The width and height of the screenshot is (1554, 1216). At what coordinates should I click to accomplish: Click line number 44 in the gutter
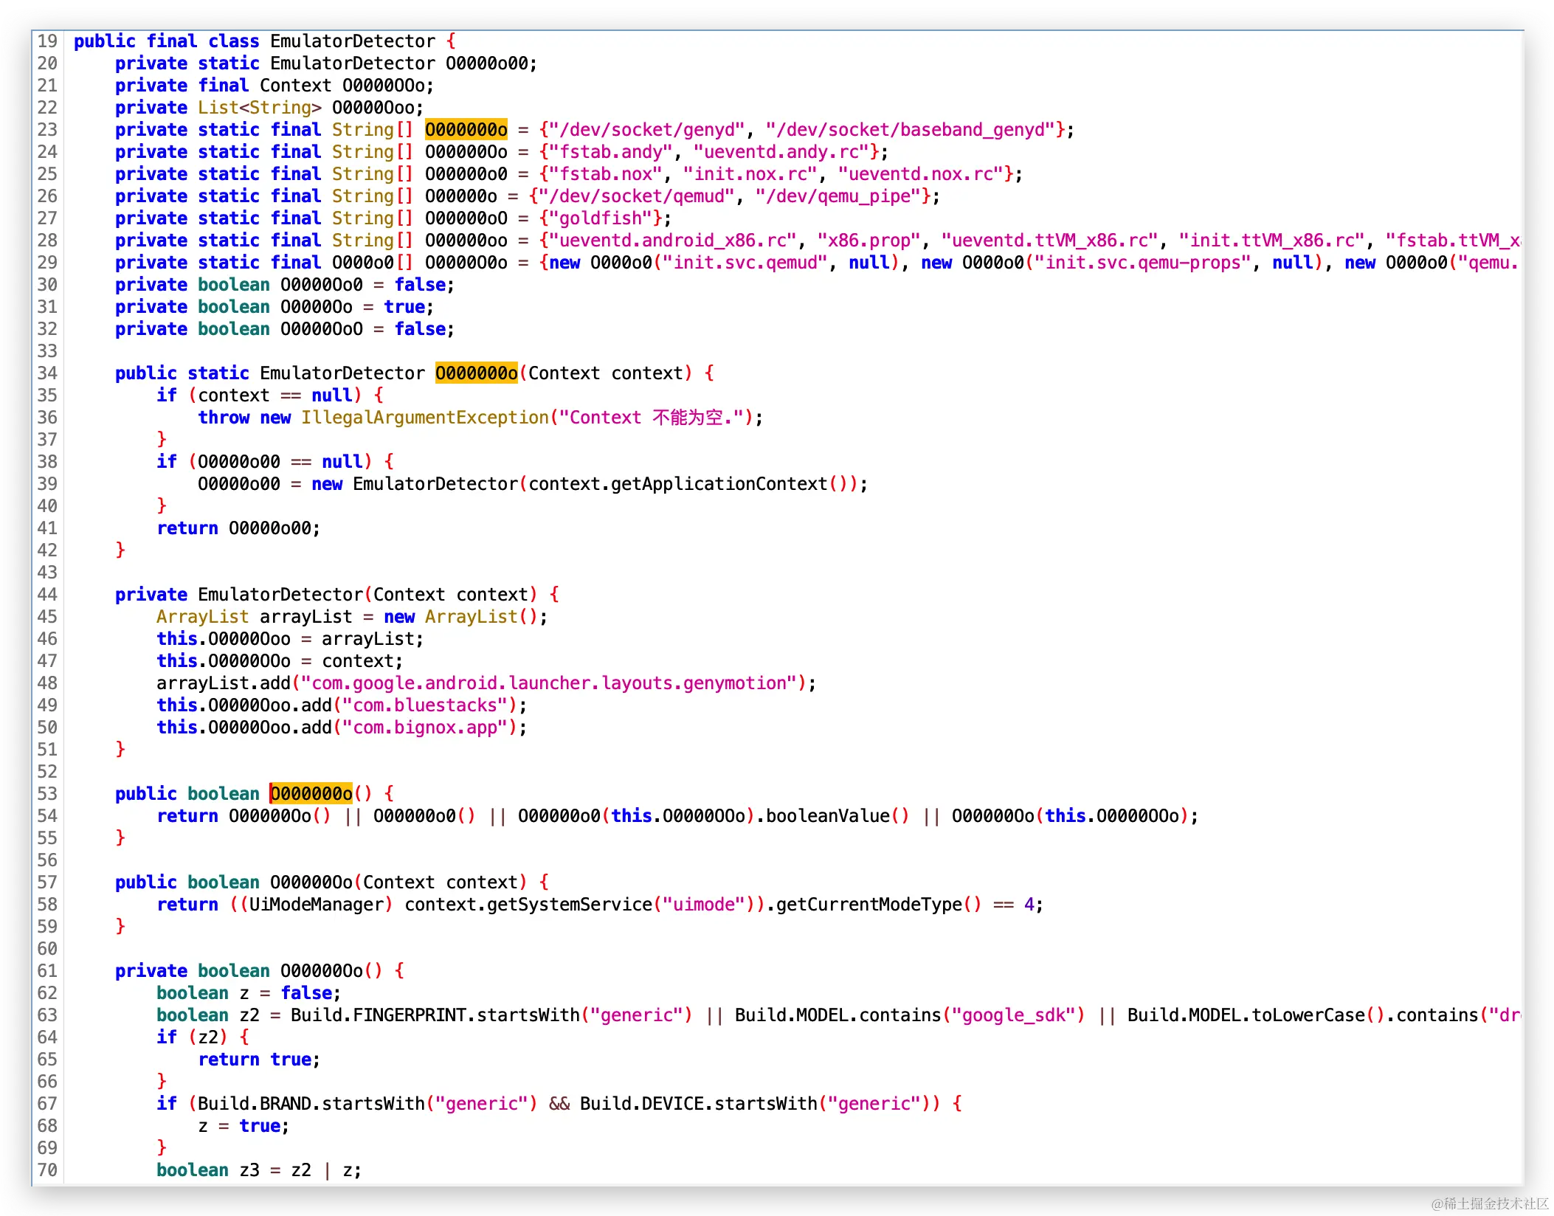click(x=47, y=595)
